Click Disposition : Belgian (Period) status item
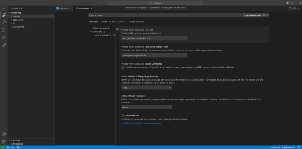The image size is (302, 149). point(283,147)
